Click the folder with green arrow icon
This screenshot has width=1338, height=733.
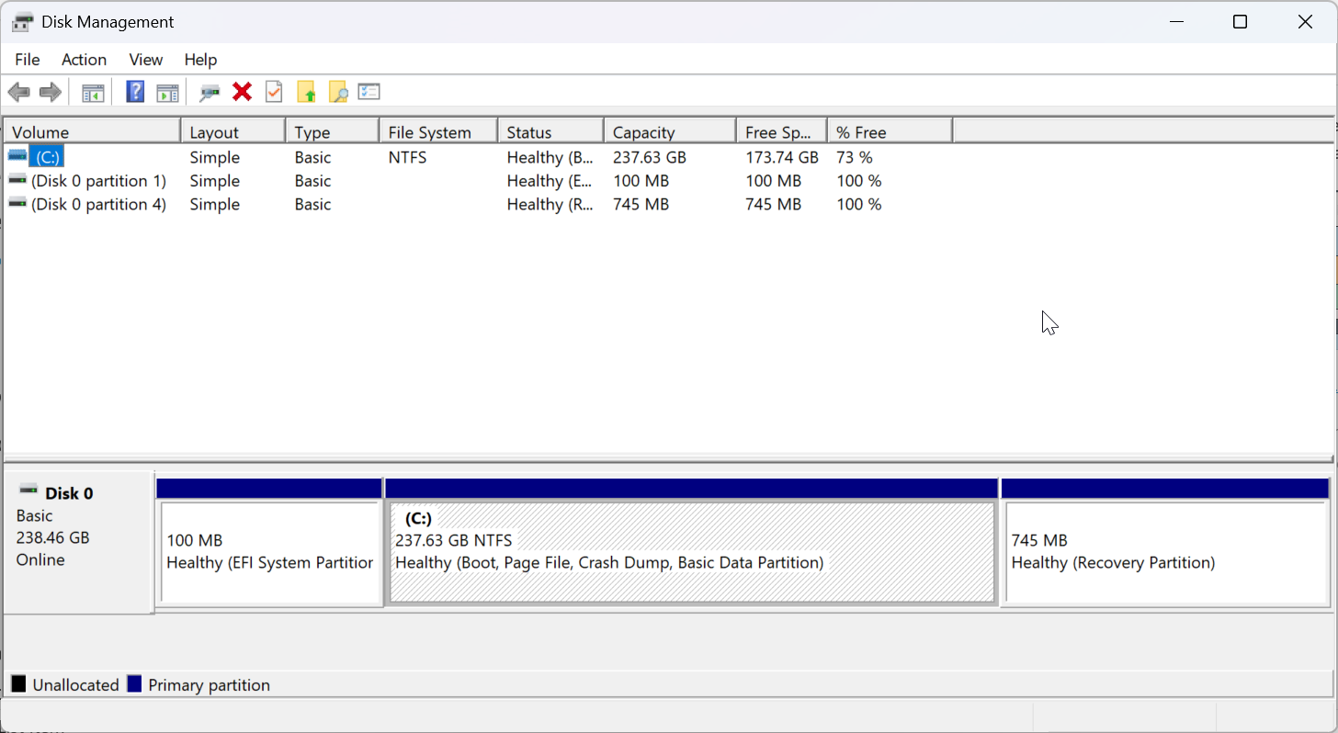click(306, 92)
